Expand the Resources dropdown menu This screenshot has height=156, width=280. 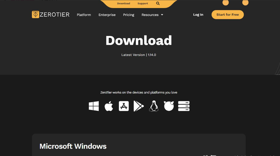tap(152, 15)
